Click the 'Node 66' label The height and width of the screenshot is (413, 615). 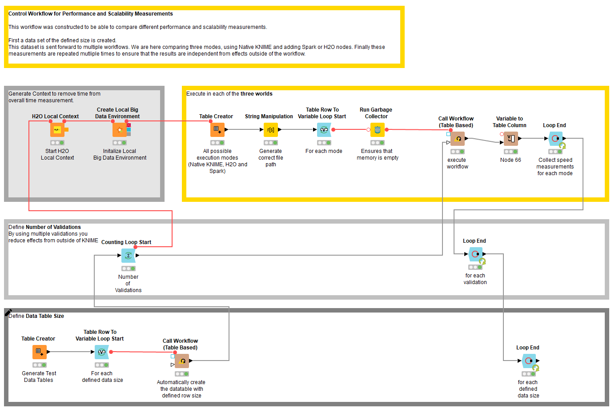(510, 160)
